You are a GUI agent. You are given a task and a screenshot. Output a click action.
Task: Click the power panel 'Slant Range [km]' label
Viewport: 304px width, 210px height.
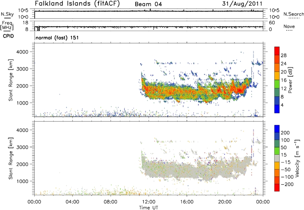coord(11,80)
